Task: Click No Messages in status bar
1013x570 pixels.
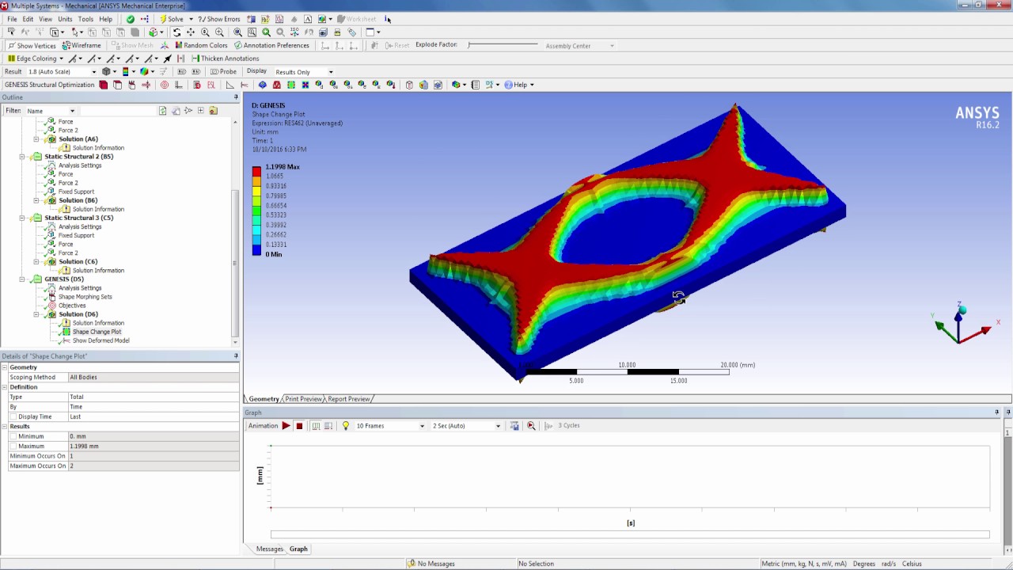Action: (x=436, y=564)
